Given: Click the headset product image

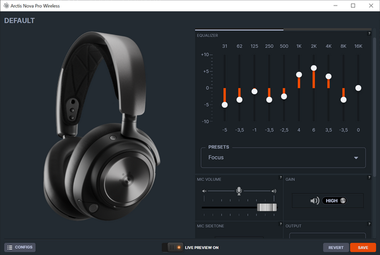Looking at the screenshot, I should 102,126.
